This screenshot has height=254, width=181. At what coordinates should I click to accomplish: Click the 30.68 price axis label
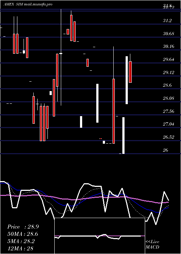coord(169,34)
